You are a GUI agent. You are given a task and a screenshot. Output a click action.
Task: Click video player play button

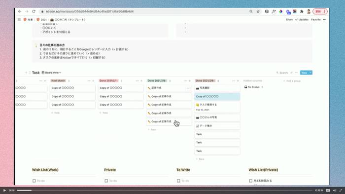[x=4, y=190]
